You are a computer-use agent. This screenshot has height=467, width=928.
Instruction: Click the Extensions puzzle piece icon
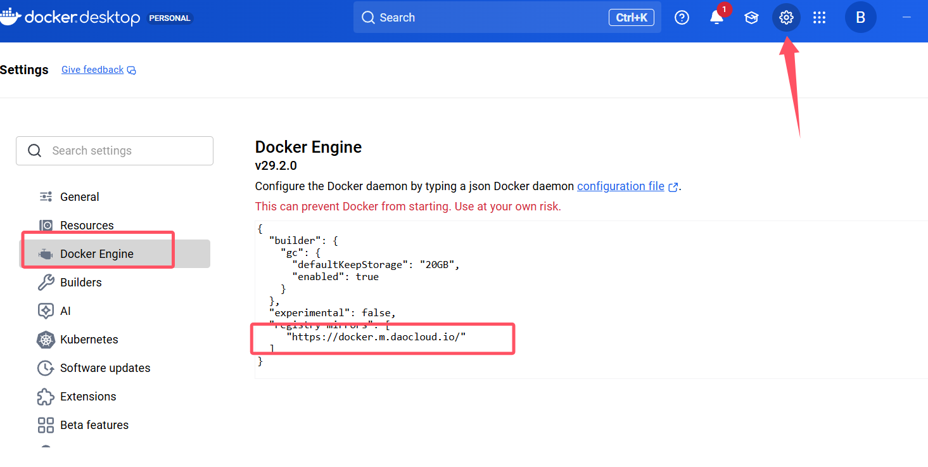tap(46, 397)
